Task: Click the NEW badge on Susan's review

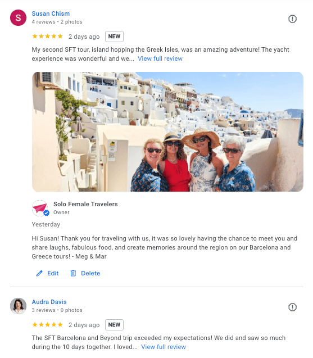Action: pos(114,37)
